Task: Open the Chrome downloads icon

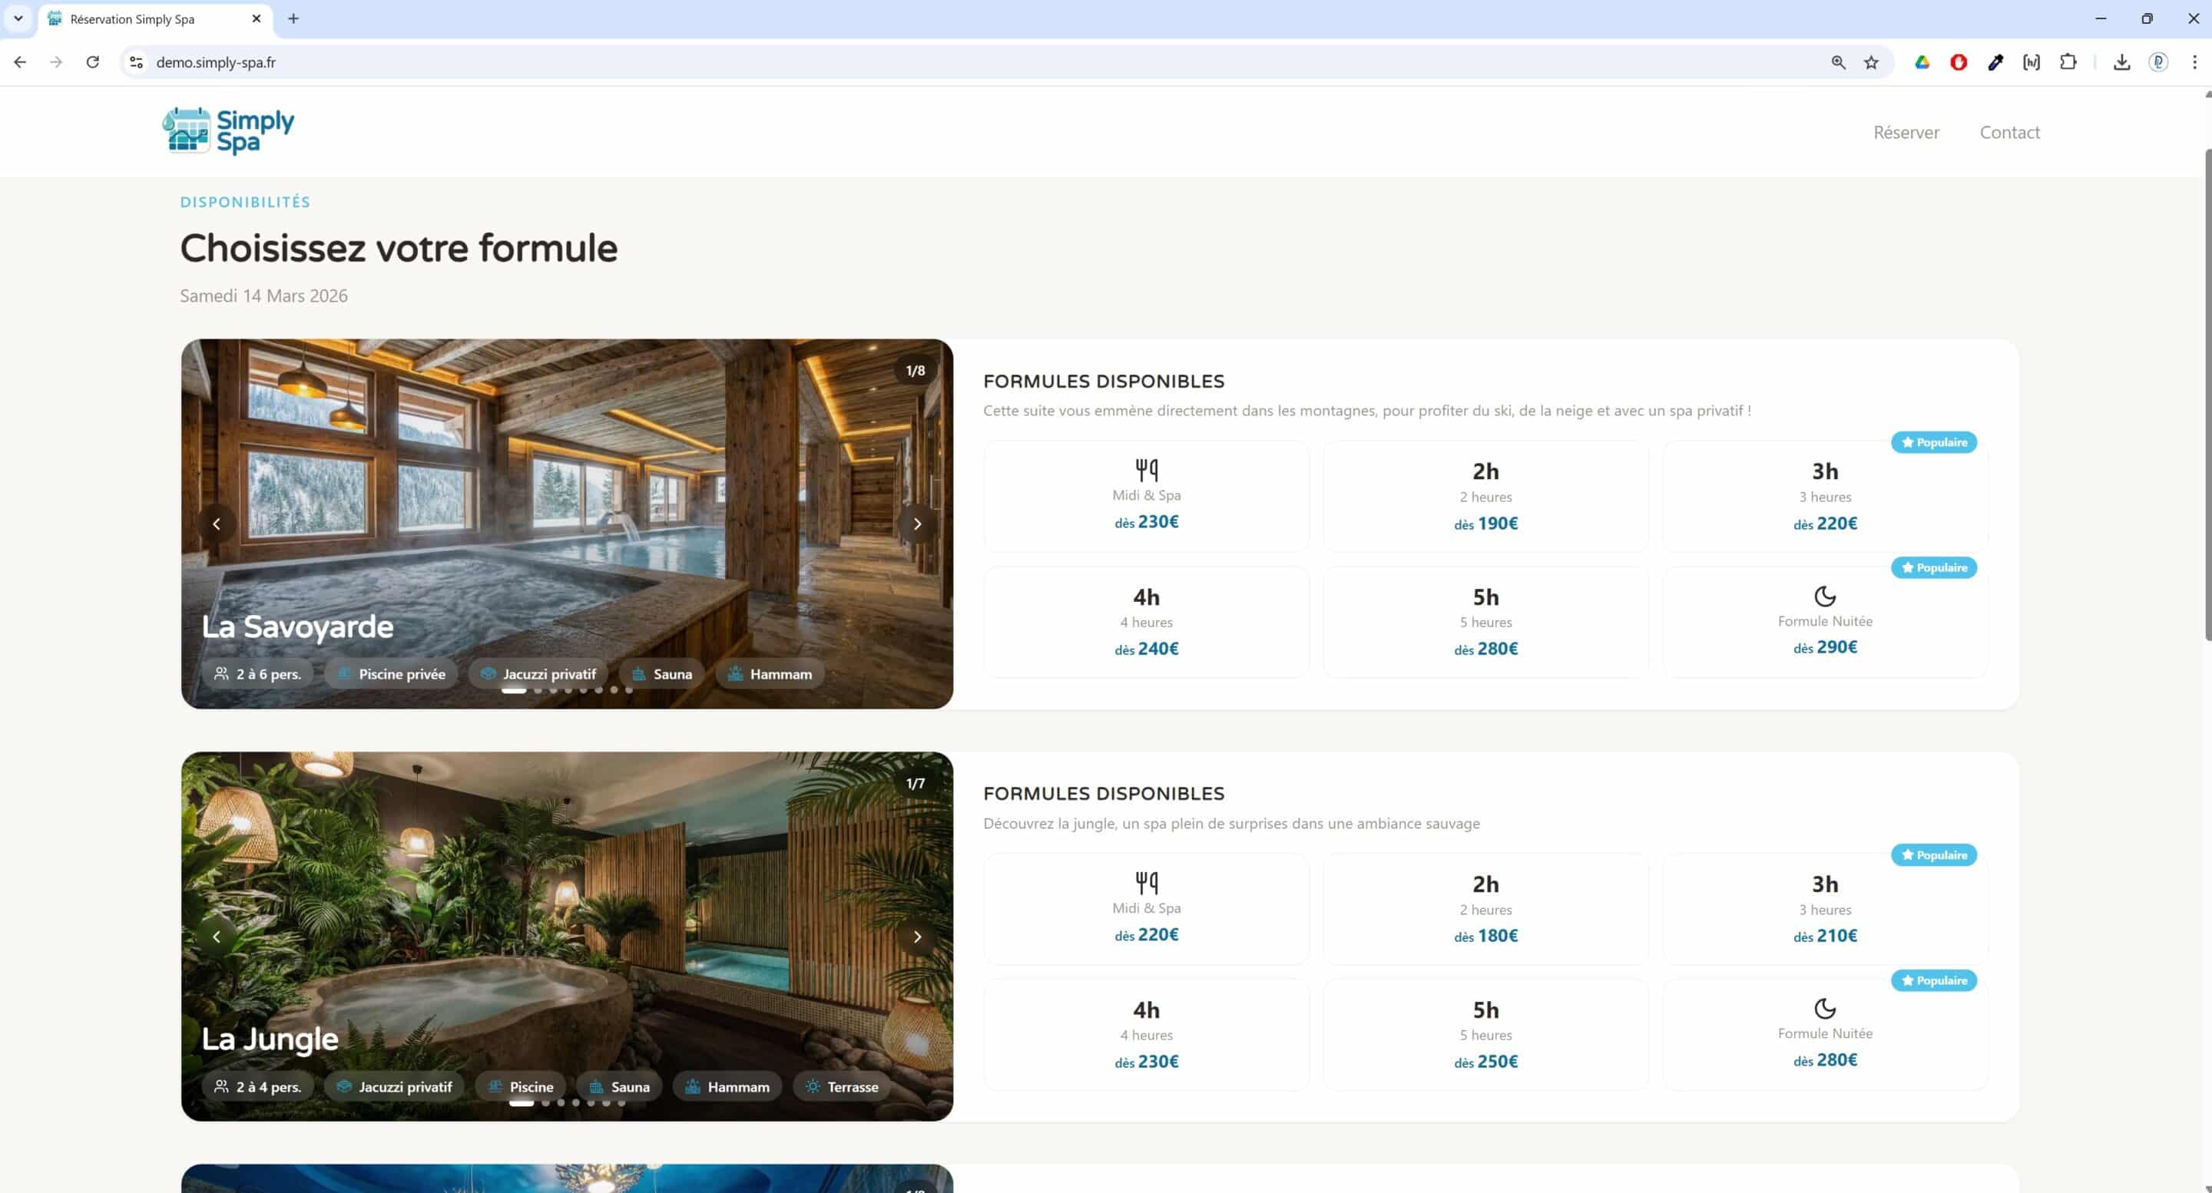Action: [2121, 61]
